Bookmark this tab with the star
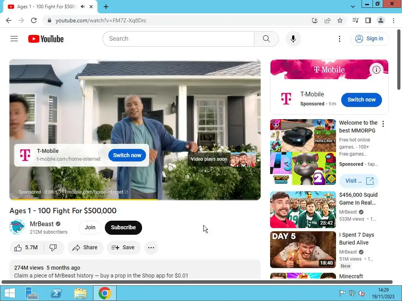The image size is (402, 301). [340, 20]
